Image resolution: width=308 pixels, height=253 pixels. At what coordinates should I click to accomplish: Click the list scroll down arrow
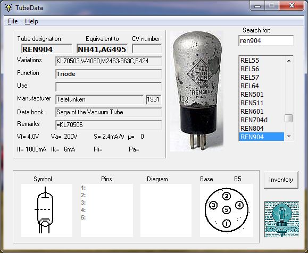[289, 136]
